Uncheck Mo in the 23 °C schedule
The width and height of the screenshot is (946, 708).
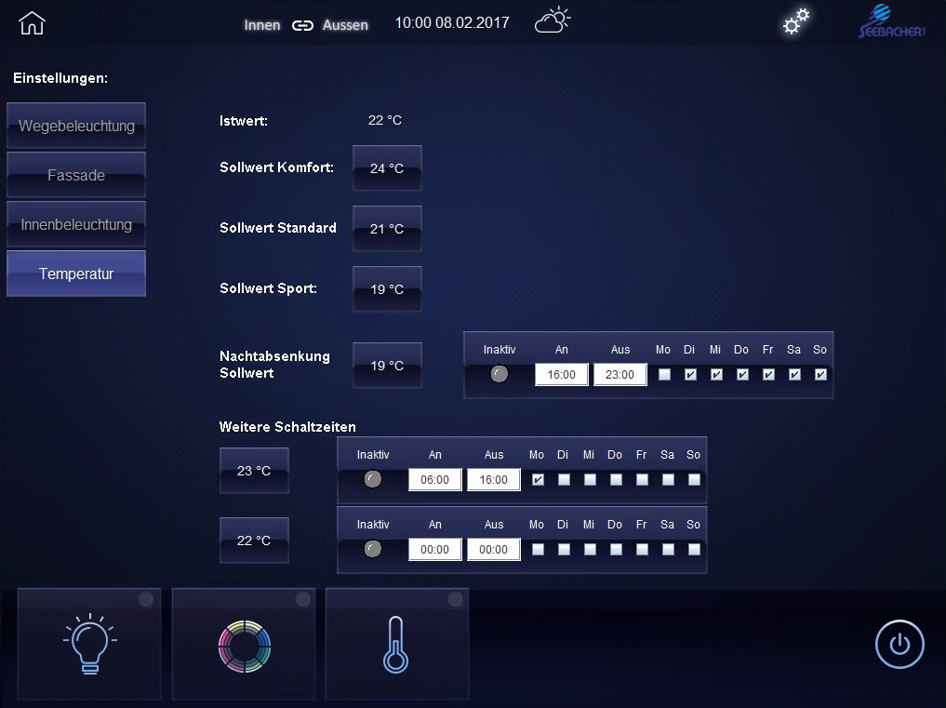click(x=538, y=480)
